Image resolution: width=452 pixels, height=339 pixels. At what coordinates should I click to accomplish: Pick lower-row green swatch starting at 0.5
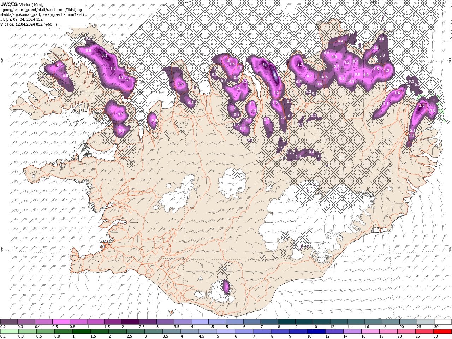click(x=45, y=332)
